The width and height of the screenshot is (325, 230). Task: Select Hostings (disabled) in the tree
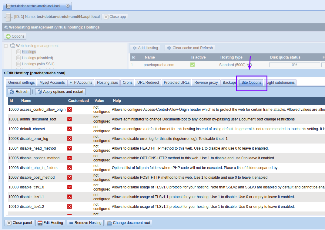pyautogui.click(x=38, y=58)
